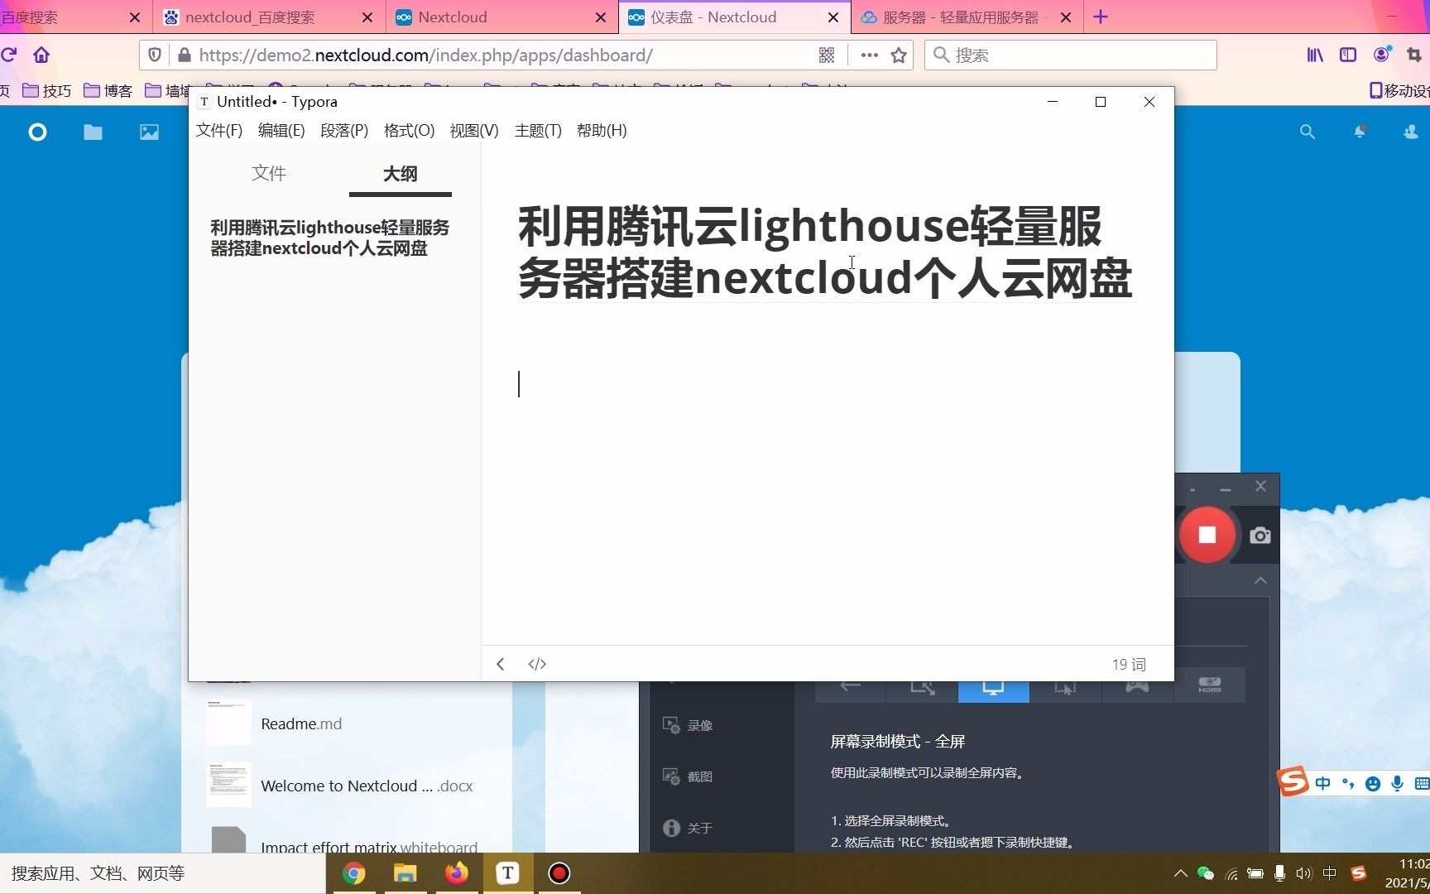Switch to the 大纲 sidebar tab
This screenshot has width=1430, height=894.
401,174
